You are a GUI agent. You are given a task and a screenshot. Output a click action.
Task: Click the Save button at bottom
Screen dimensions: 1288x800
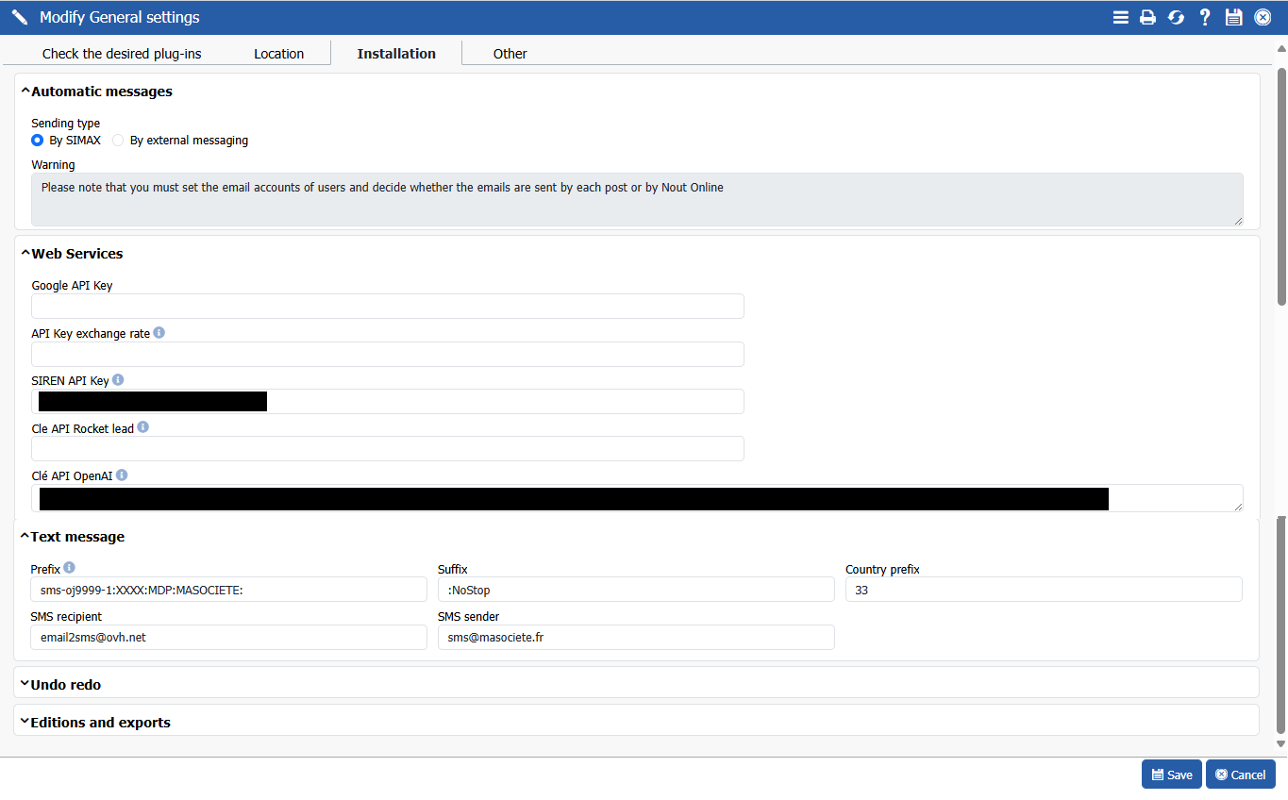[1171, 775]
